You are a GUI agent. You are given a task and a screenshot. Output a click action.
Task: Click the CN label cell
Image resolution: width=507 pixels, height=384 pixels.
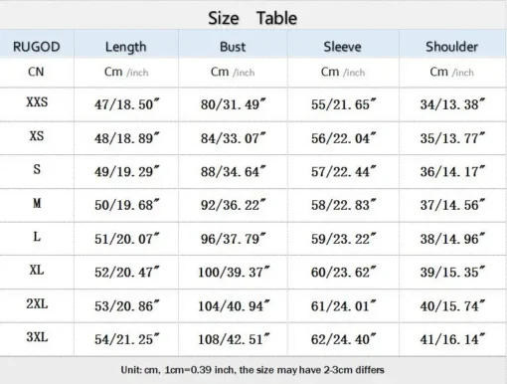[x=36, y=72]
